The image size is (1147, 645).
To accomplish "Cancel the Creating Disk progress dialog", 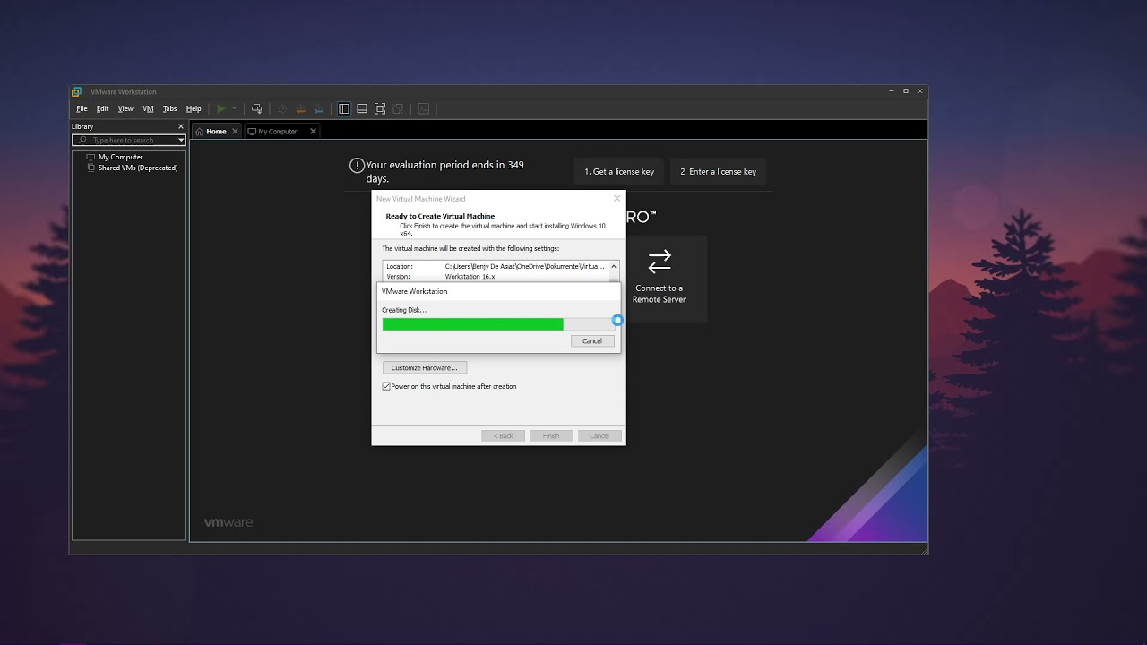I will coord(592,340).
